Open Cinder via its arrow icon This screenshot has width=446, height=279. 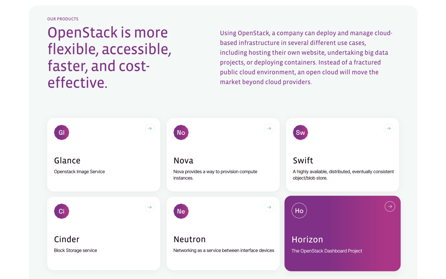[150, 207]
